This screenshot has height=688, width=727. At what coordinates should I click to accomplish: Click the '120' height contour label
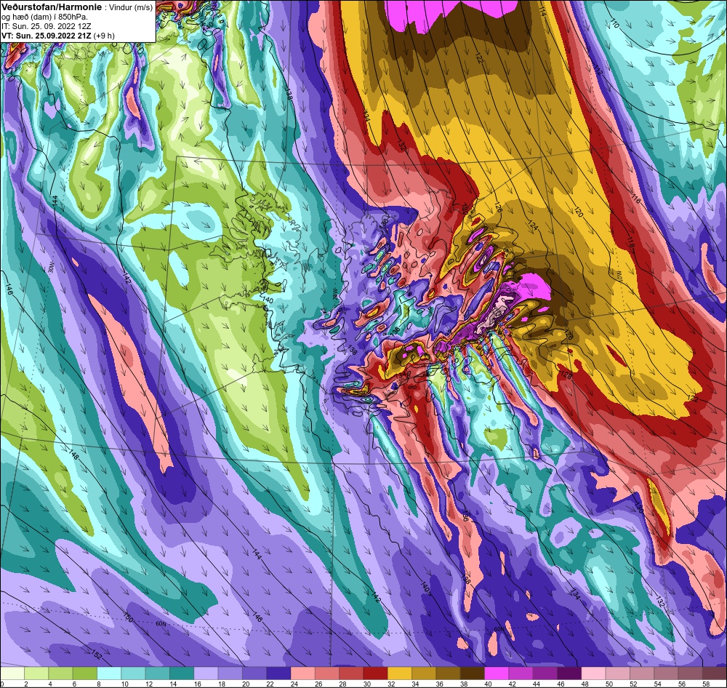click(578, 213)
